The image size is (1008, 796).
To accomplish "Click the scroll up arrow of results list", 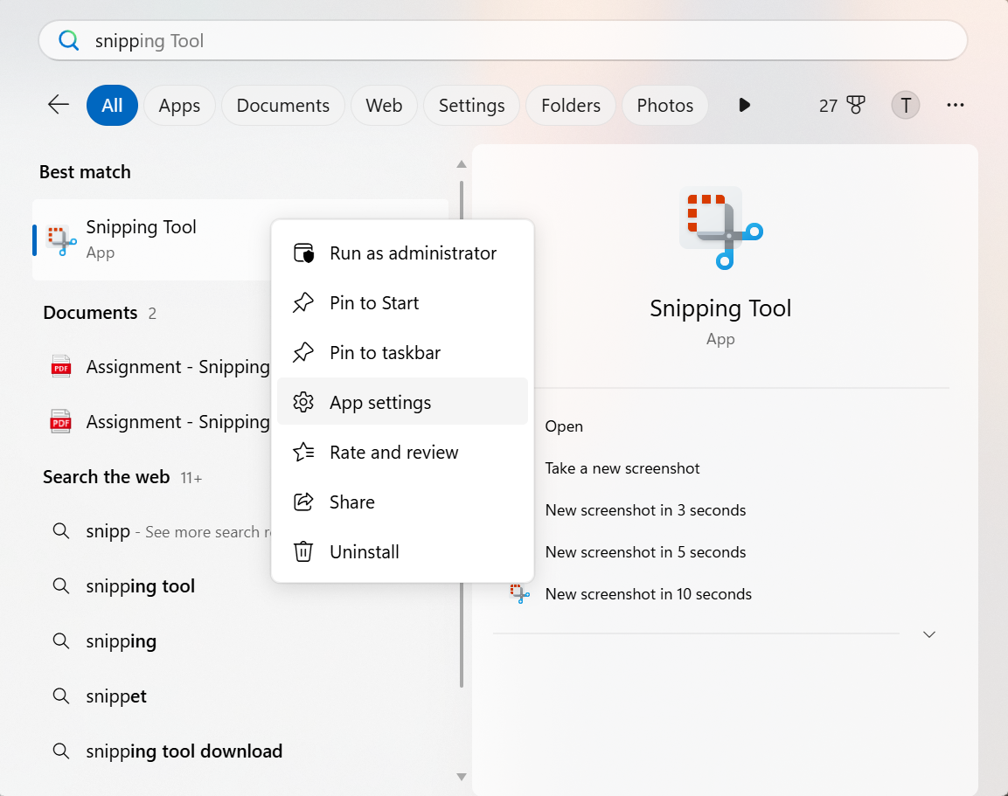I will [x=461, y=164].
